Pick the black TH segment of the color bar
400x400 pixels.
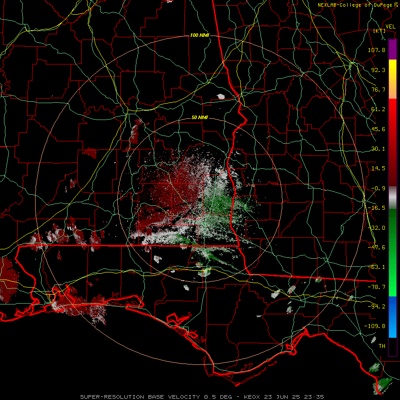392,347
